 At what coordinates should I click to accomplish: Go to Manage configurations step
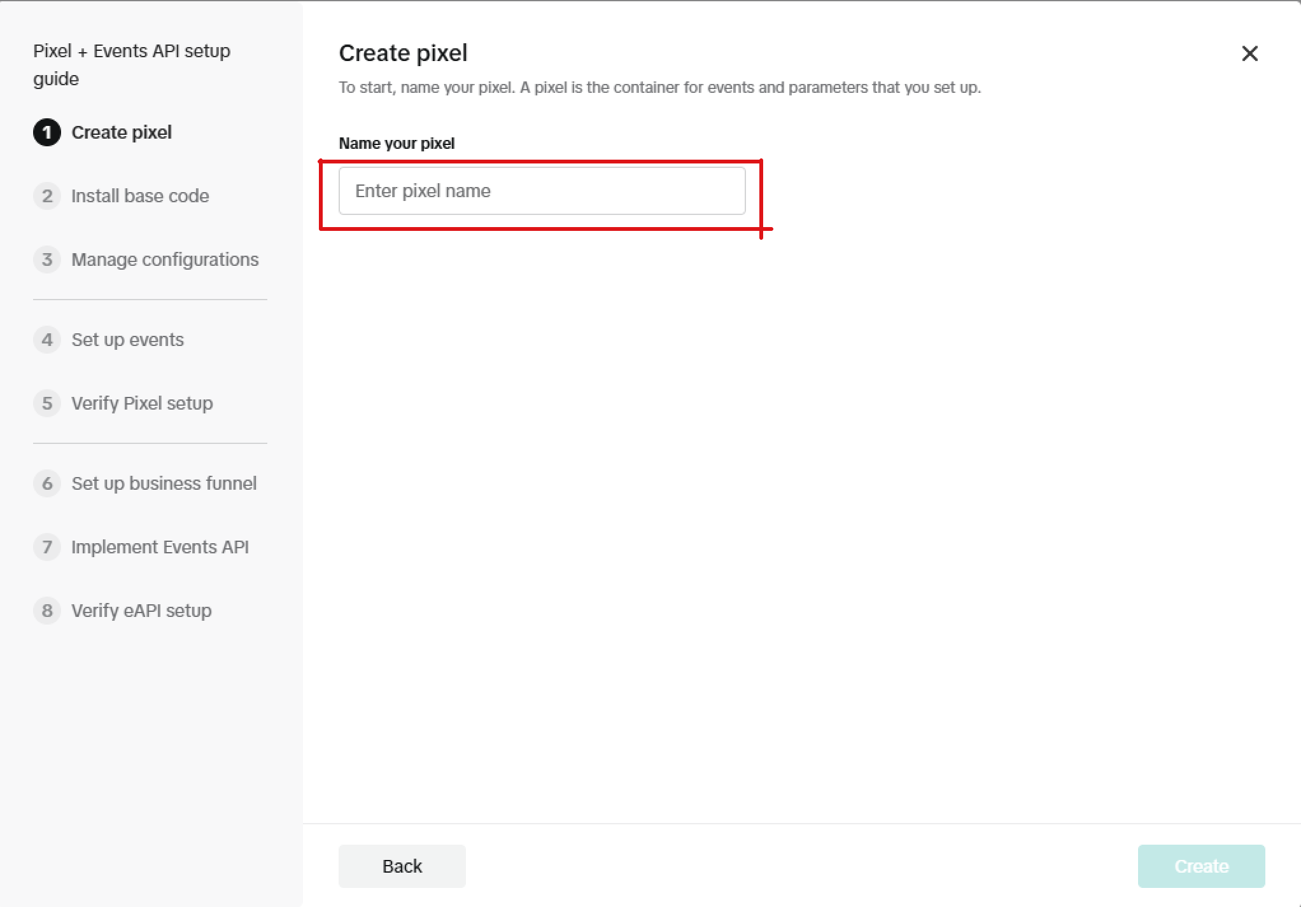[x=165, y=260]
